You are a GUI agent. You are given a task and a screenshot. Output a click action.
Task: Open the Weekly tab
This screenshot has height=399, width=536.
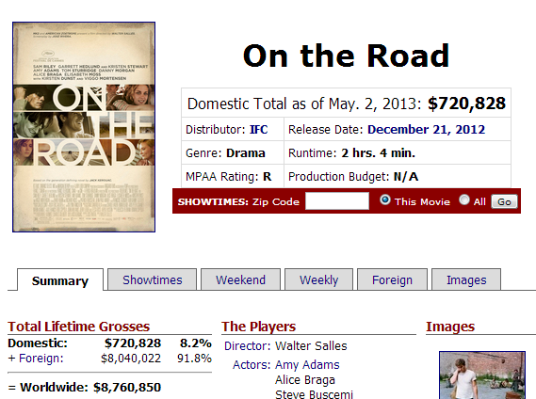pos(318,279)
